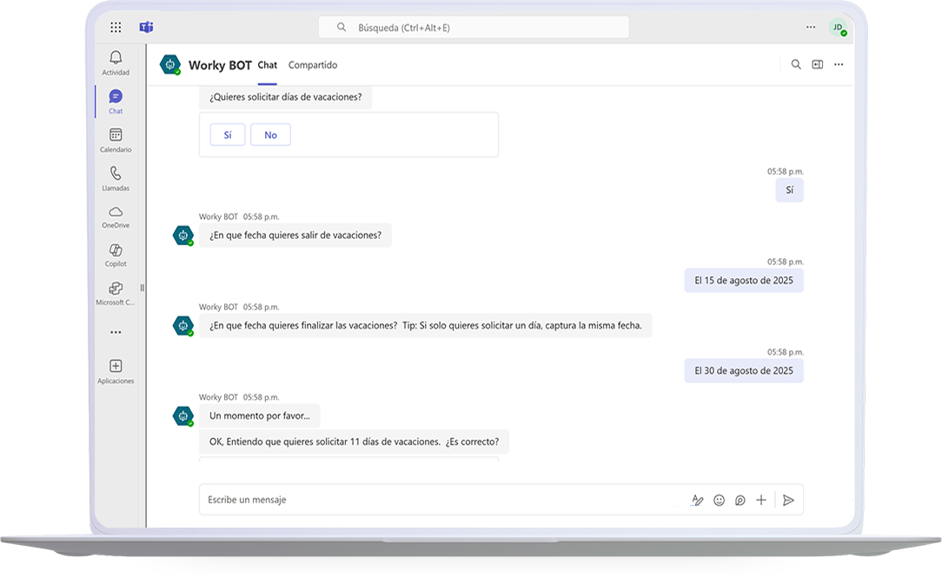Open Llamadas in the sidebar
942x578 pixels.
click(116, 178)
